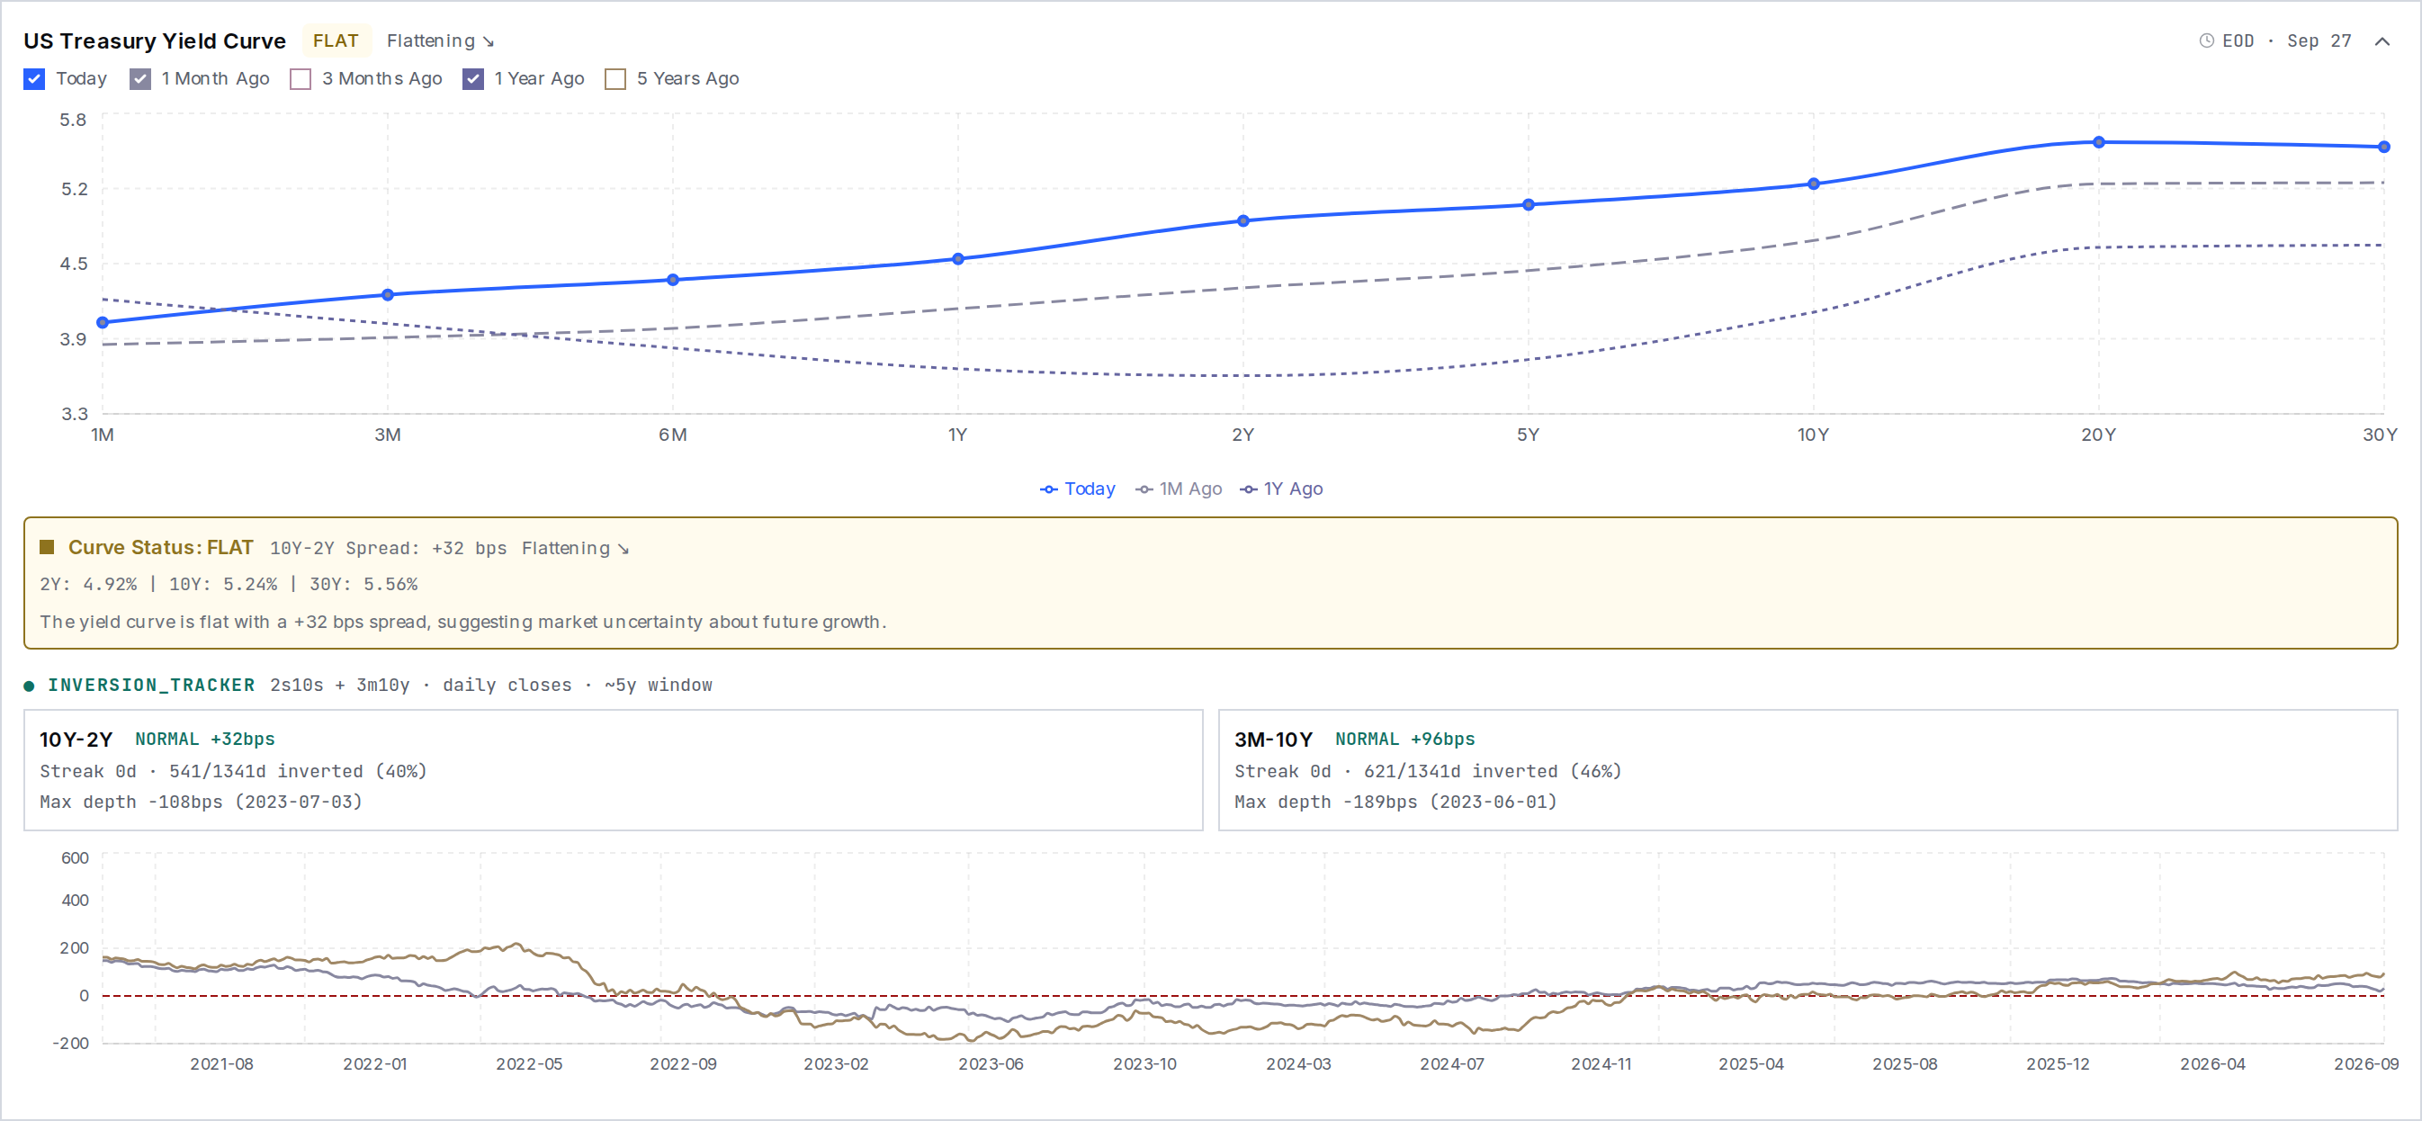The image size is (2422, 1121).
Task: Click the FLAT status badge
Action: pyautogui.click(x=336, y=40)
